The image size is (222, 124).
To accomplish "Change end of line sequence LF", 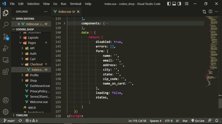I will click(x=177, y=121).
